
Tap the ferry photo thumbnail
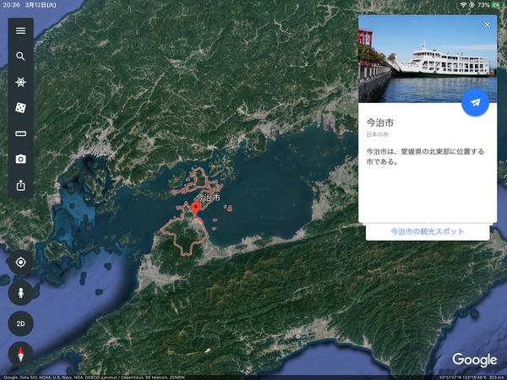click(428, 59)
